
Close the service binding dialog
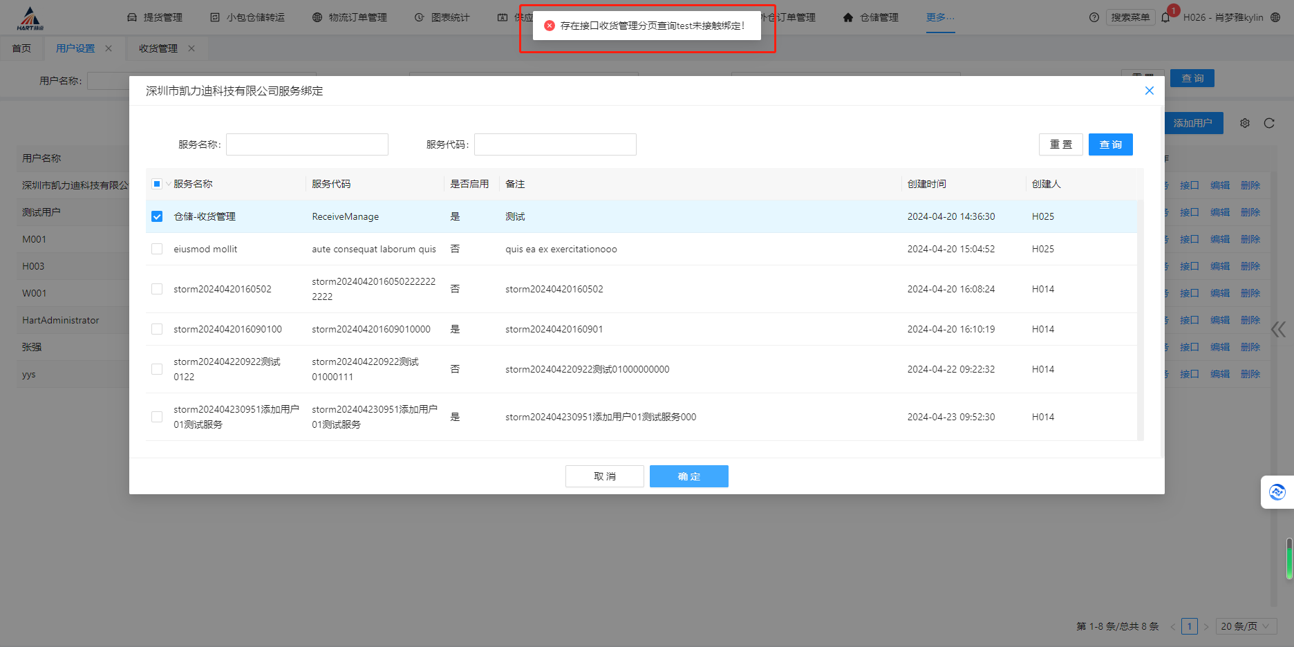(x=1149, y=91)
